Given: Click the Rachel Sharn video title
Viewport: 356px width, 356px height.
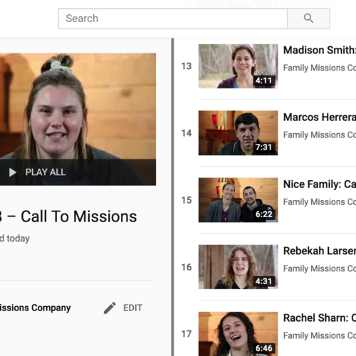Looking at the screenshot, I should point(320,318).
